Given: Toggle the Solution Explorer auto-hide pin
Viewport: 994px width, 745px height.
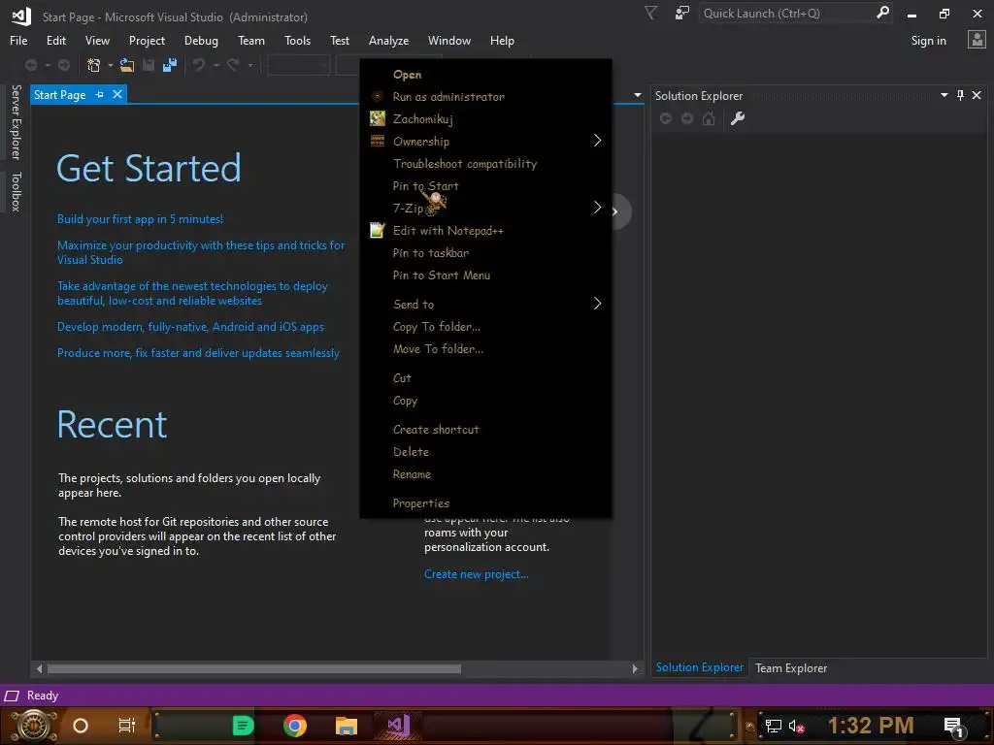Looking at the screenshot, I should [x=960, y=95].
